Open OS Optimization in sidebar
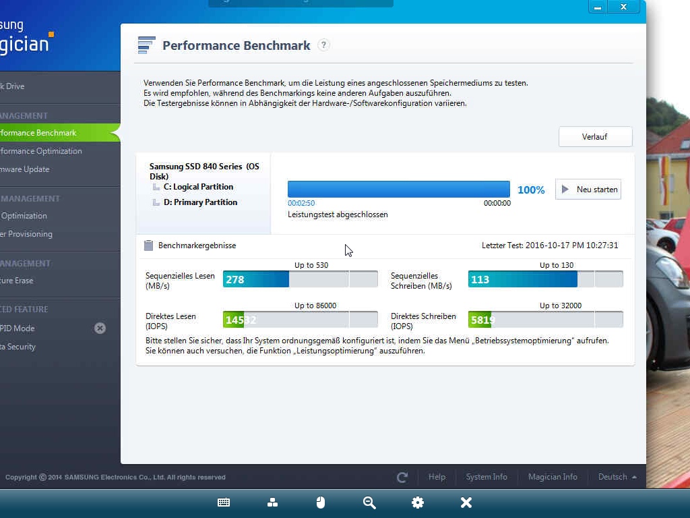 (24, 216)
